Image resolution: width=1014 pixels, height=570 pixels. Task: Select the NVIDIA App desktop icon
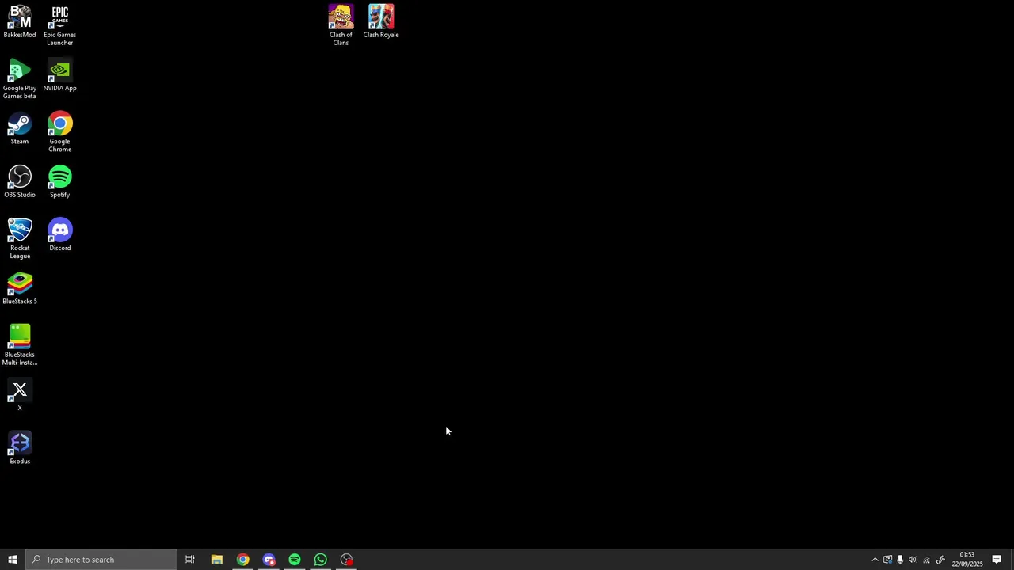pos(60,76)
